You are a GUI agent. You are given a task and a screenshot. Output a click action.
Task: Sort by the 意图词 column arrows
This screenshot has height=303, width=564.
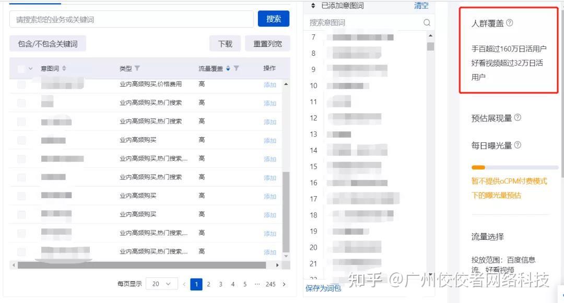click(x=64, y=68)
